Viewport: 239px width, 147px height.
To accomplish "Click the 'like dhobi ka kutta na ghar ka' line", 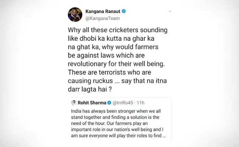I will click(x=111, y=39).
